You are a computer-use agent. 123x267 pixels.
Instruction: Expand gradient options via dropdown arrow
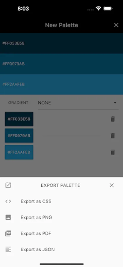115,103
